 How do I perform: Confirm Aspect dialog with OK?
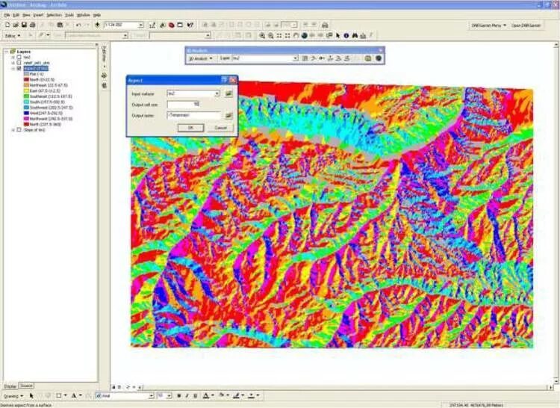[190, 128]
